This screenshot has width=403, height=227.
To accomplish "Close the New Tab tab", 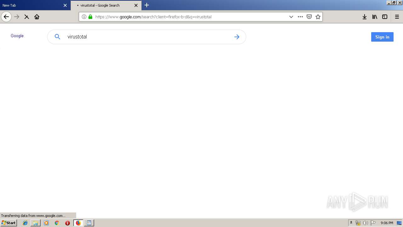I will [65, 5].
